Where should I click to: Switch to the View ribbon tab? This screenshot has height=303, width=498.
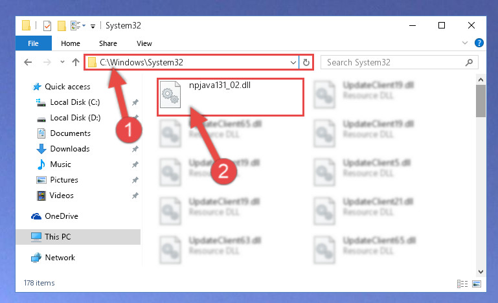(x=144, y=43)
